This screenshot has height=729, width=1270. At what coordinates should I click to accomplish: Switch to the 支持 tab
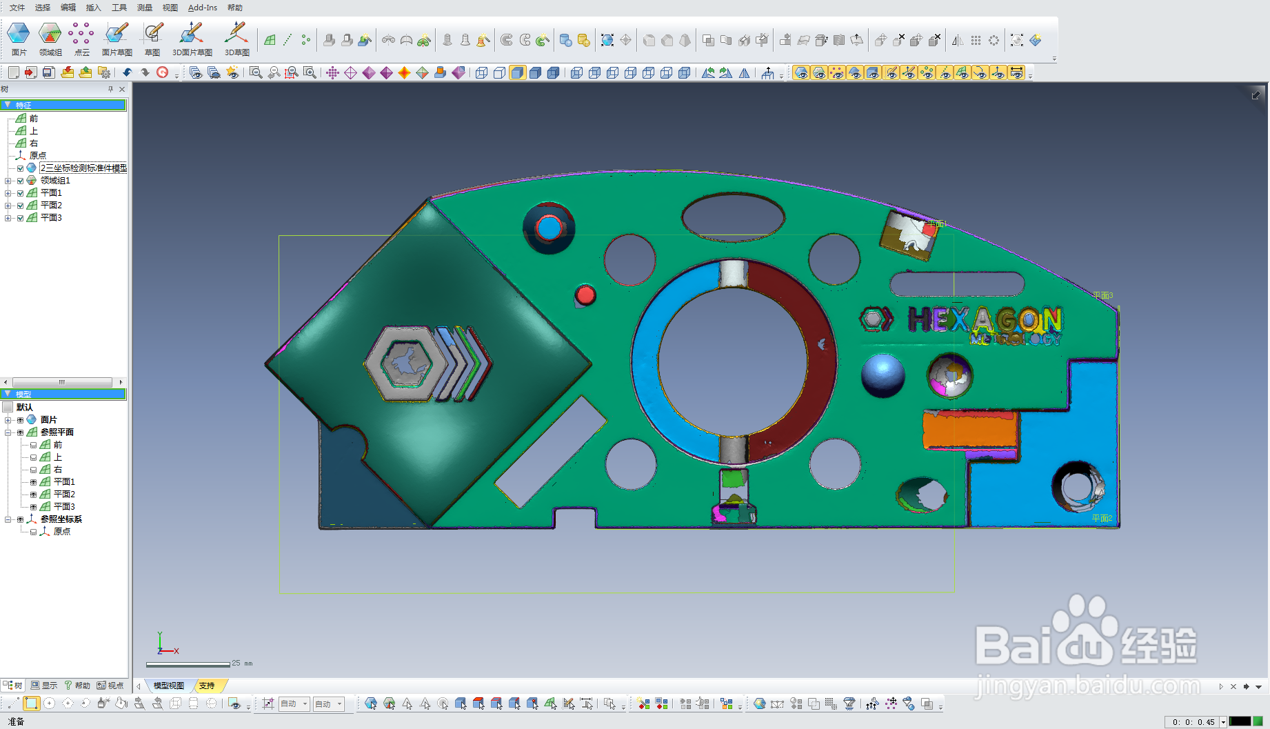tap(207, 686)
